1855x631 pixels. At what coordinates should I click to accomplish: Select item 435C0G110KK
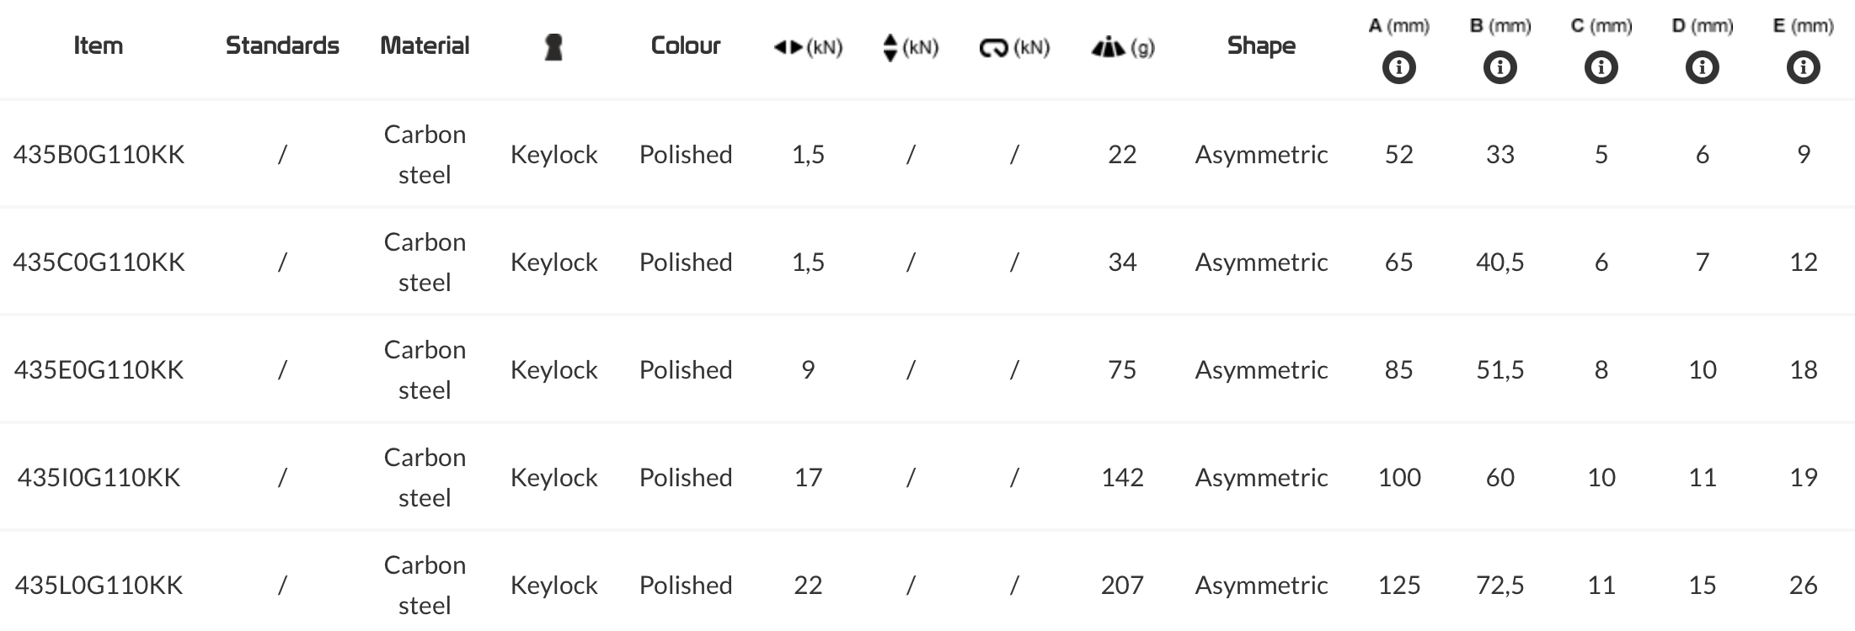click(x=99, y=262)
